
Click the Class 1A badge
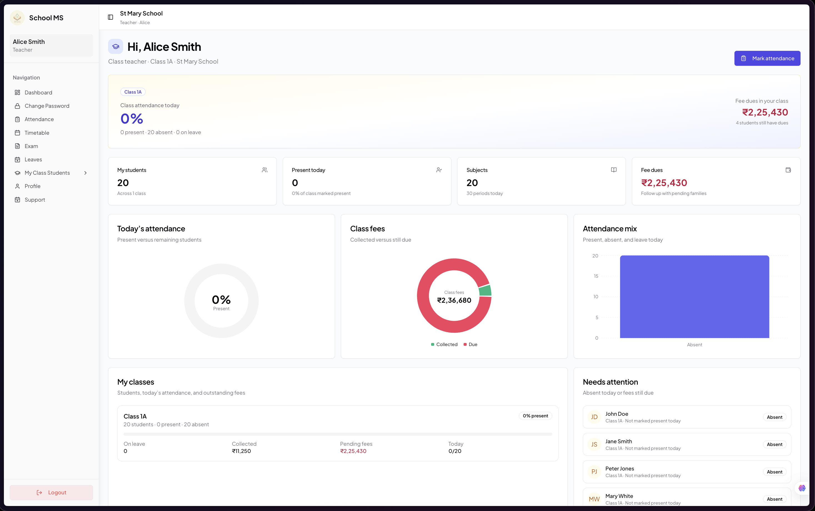[133, 92]
